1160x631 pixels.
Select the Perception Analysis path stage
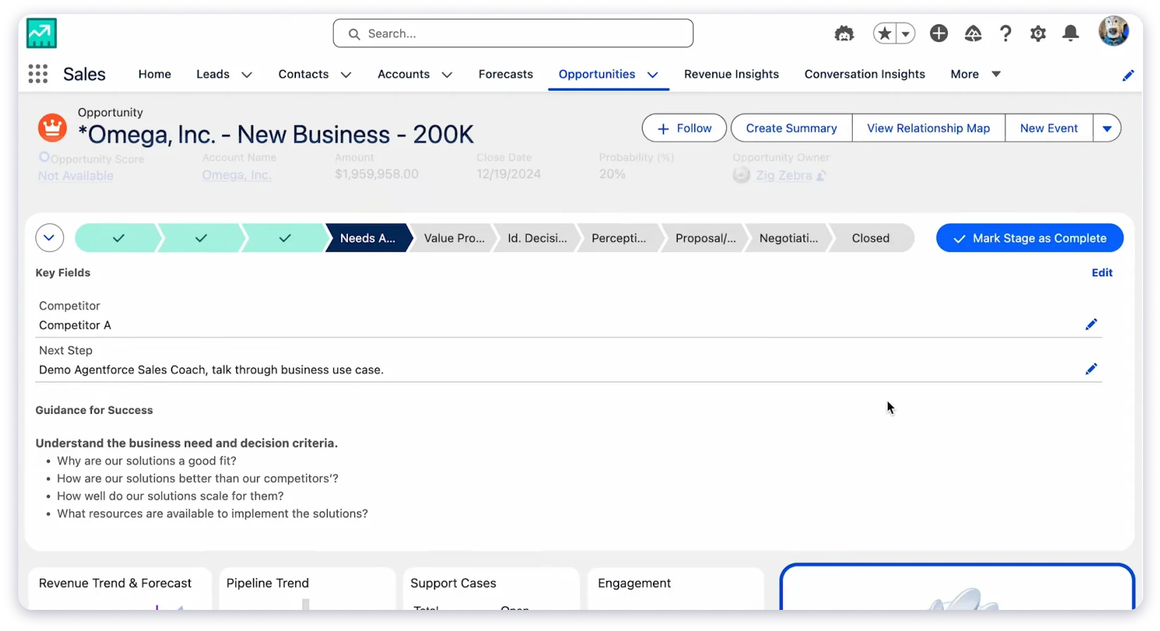619,238
